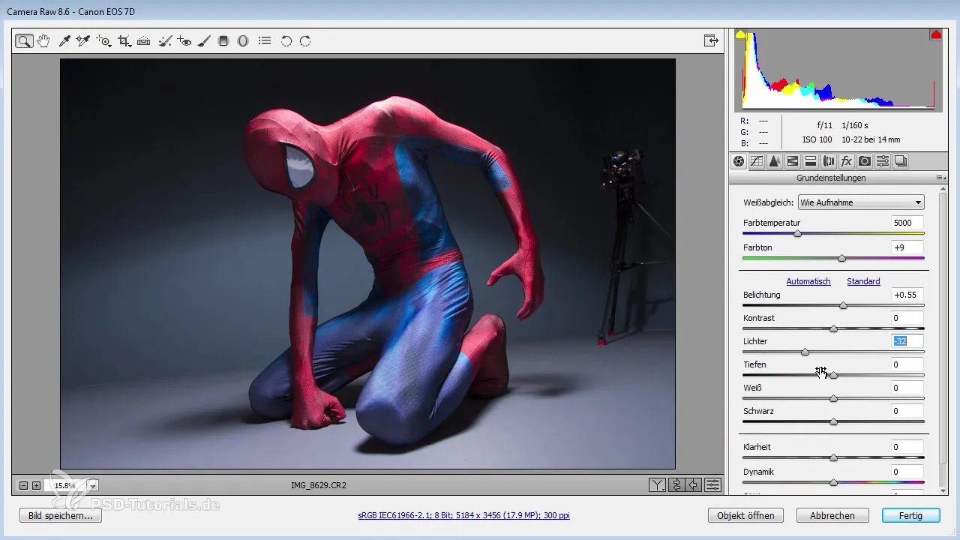Click the Kontrast slider handle
The height and width of the screenshot is (540, 960).
pos(833,328)
